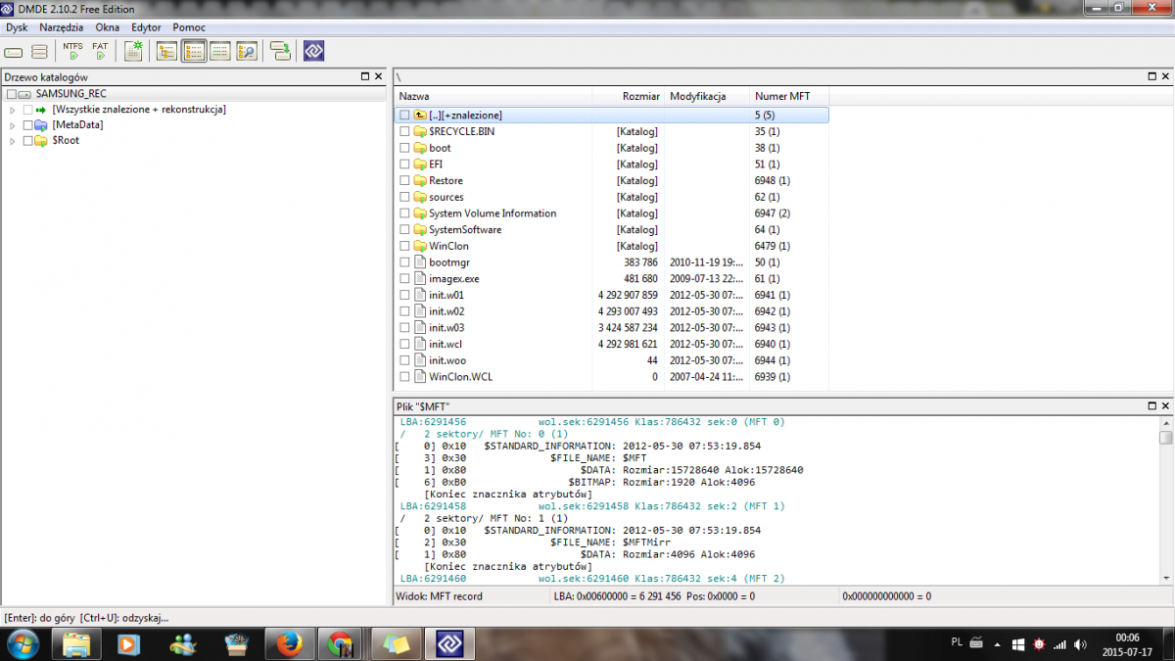Click the MFT record panel scroll up arrow
This screenshot has height=661, width=1175.
click(x=1165, y=422)
